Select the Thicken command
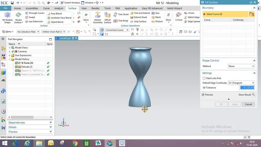 (157, 22)
